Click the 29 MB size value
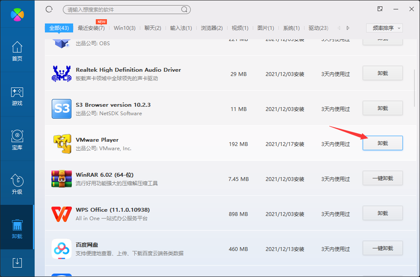The image size is (420, 277). [x=238, y=74]
